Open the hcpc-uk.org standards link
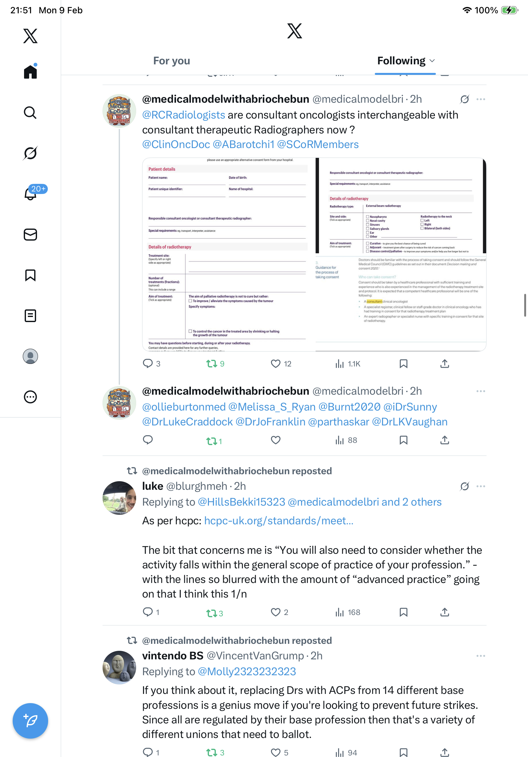The width and height of the screenshot is (528, 757). [279, 521]
